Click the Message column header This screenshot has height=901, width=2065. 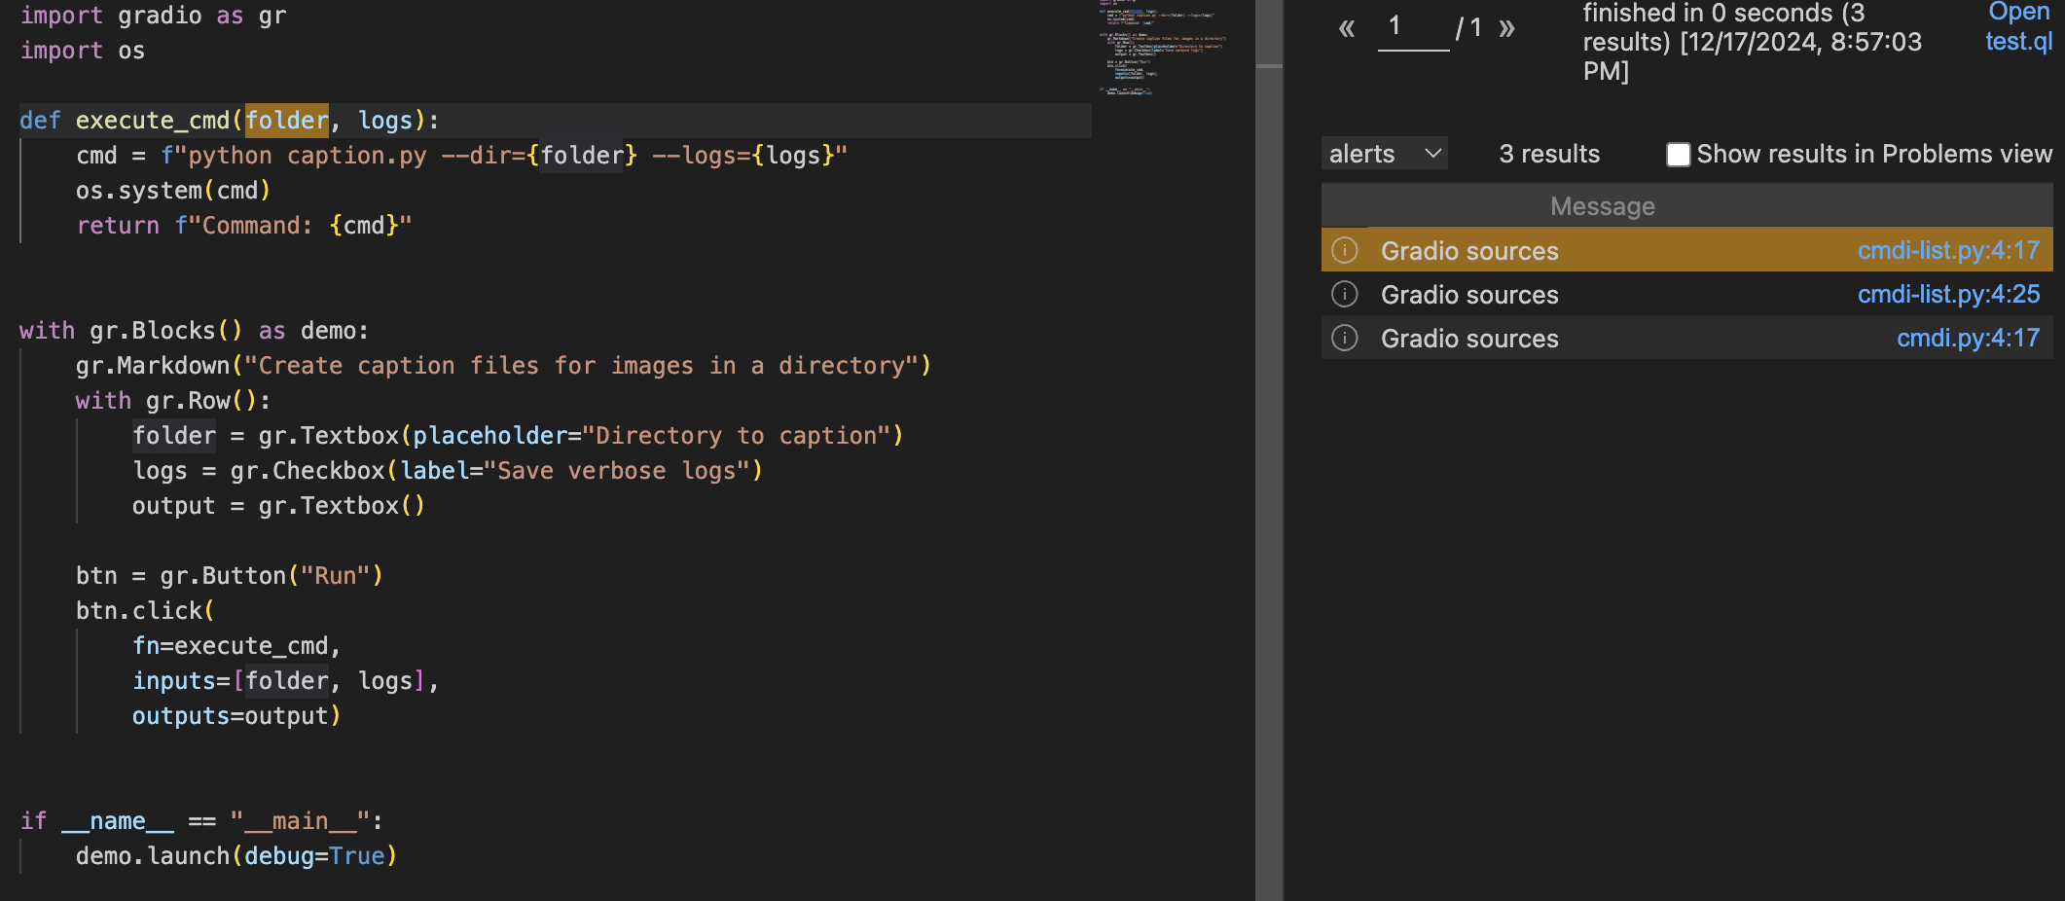[x=1602, y=206]
